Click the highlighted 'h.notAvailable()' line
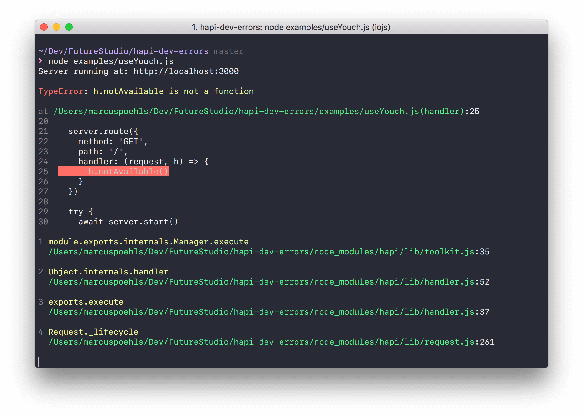 click(x=113, y=171)
